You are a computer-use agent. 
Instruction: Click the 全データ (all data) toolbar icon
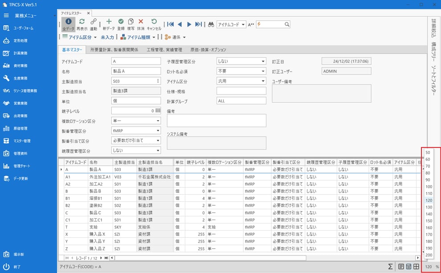(68, 21)
